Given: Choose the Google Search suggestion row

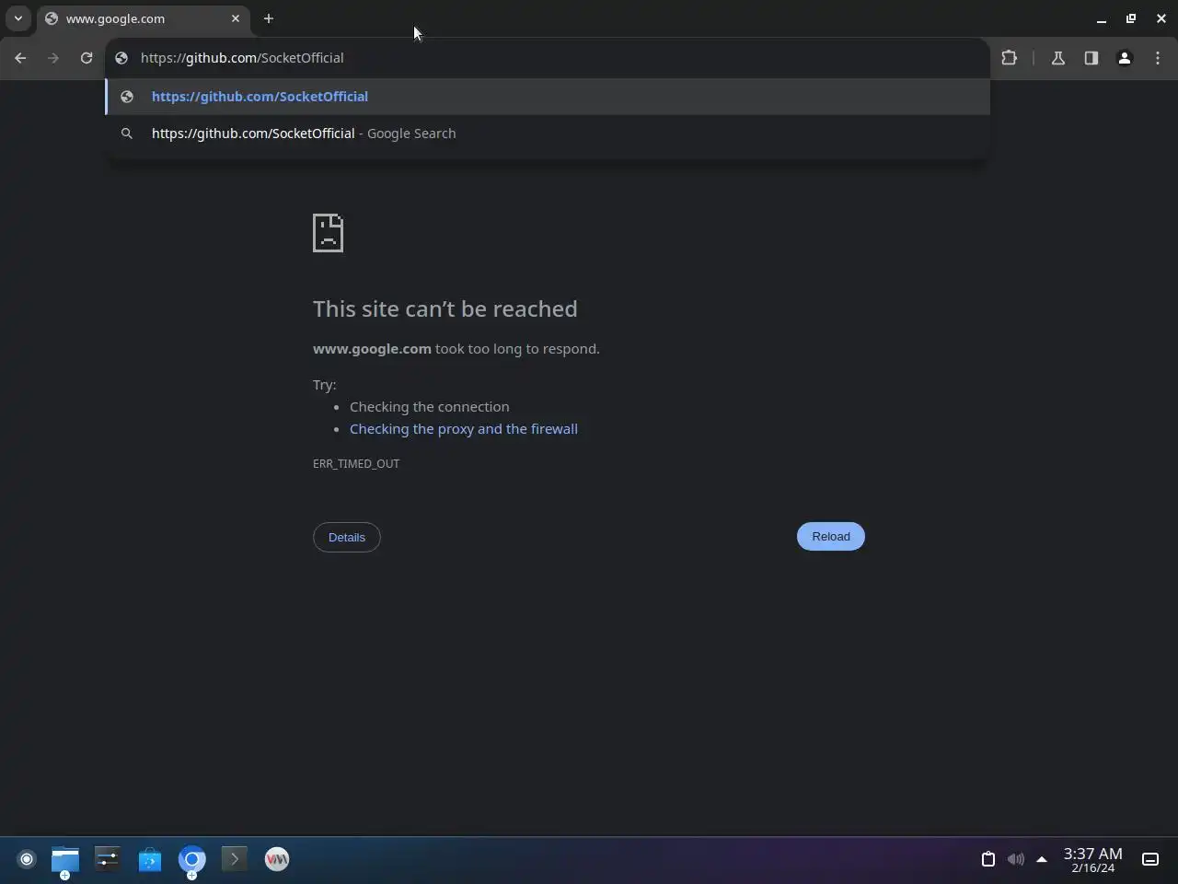Looking at the screenshot, I should click(x=549, y=134).
